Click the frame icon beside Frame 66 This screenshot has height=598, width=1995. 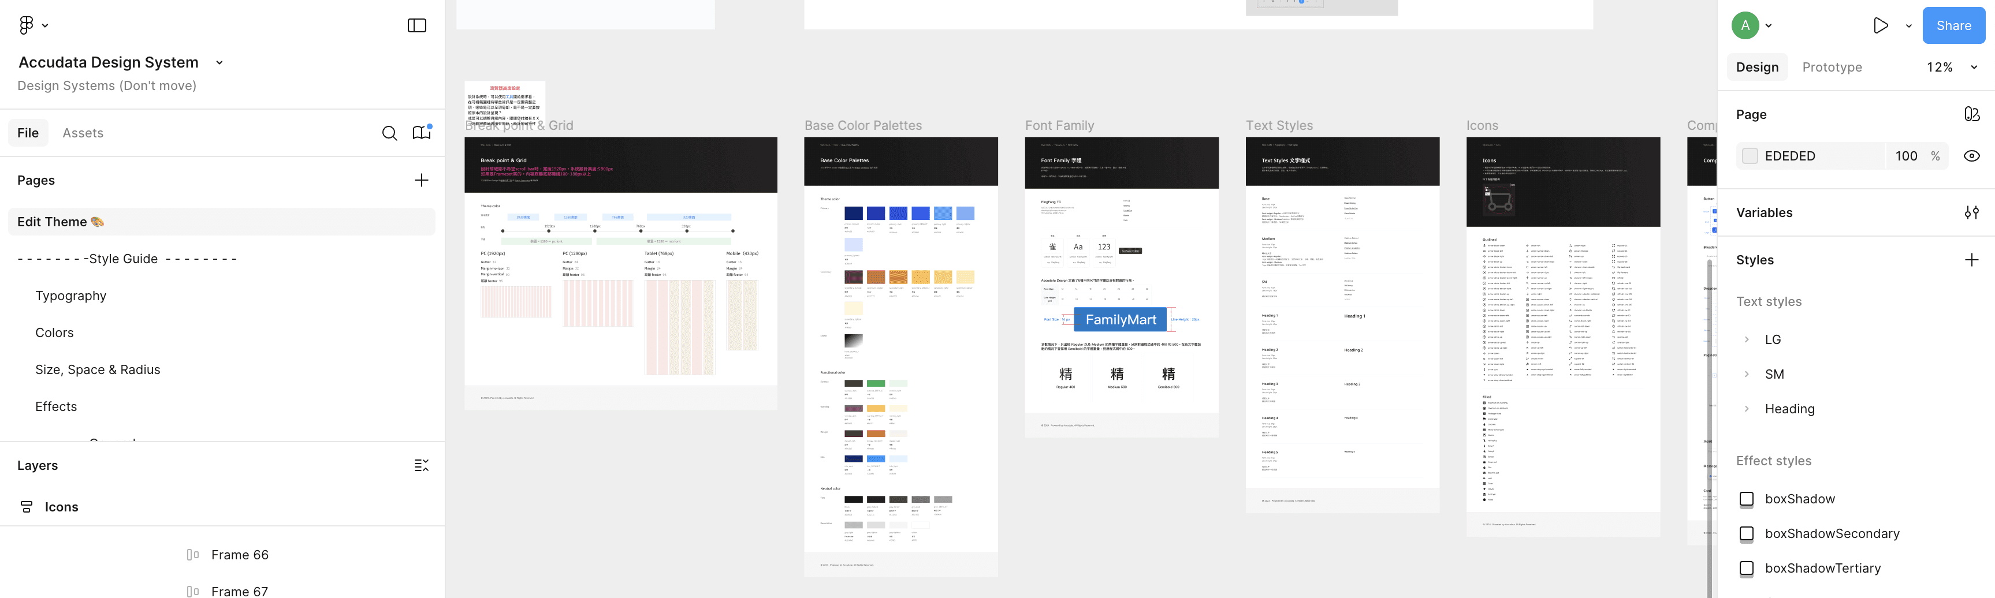pos(193,555)
